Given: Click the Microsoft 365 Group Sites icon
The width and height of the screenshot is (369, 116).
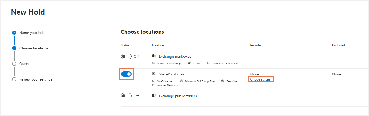Looking at the screenshot, I should [x=181, y=81].
